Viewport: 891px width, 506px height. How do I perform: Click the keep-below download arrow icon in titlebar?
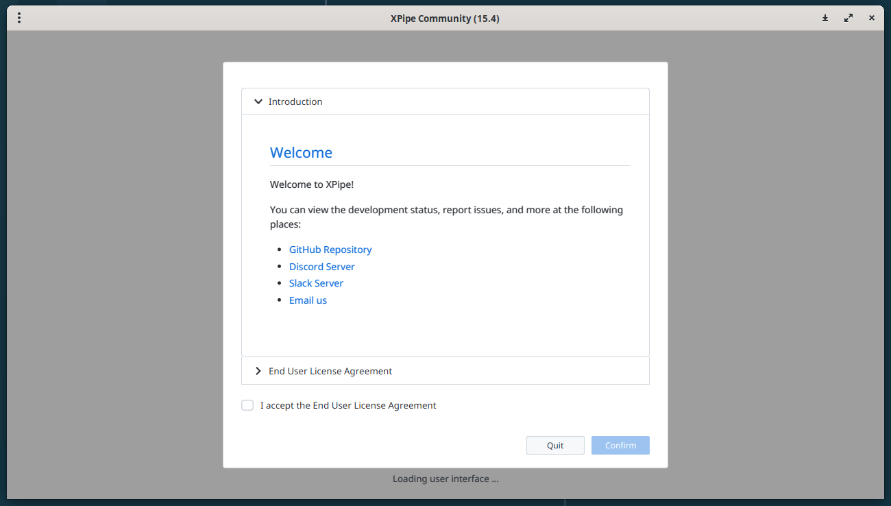[x=825, y=19]
